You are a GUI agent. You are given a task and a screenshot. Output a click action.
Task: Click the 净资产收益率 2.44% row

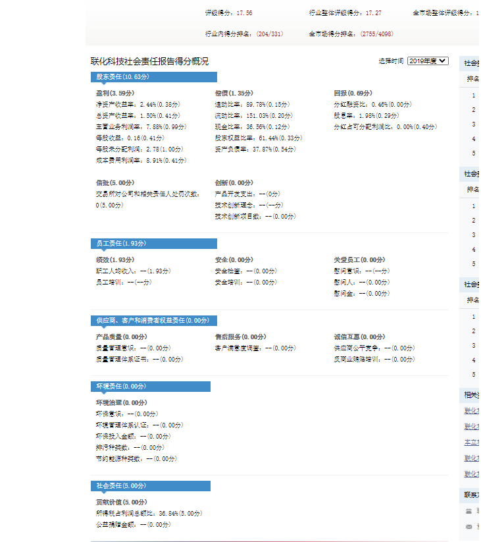point(138,105)
